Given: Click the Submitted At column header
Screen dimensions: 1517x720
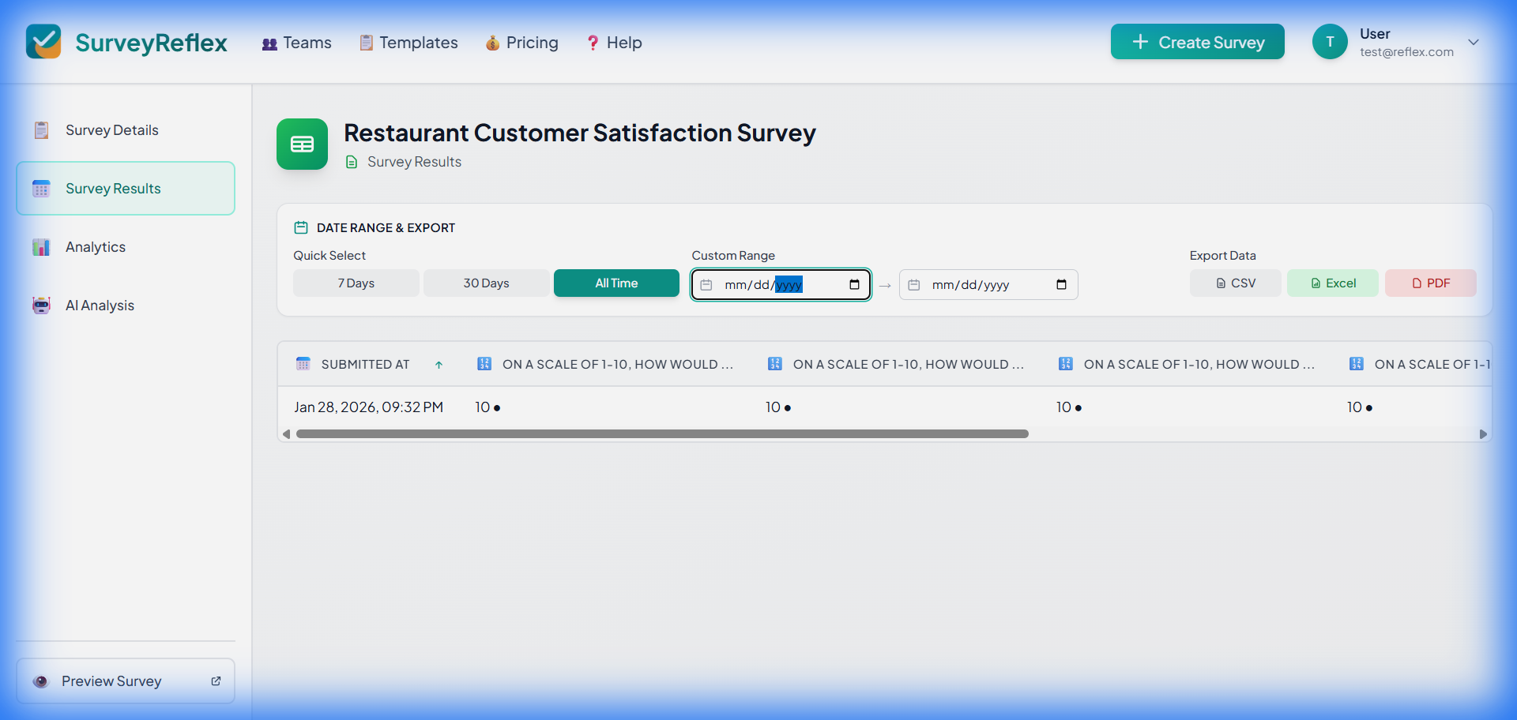Looking at the screenshot, I should click(x=365, y=365).
